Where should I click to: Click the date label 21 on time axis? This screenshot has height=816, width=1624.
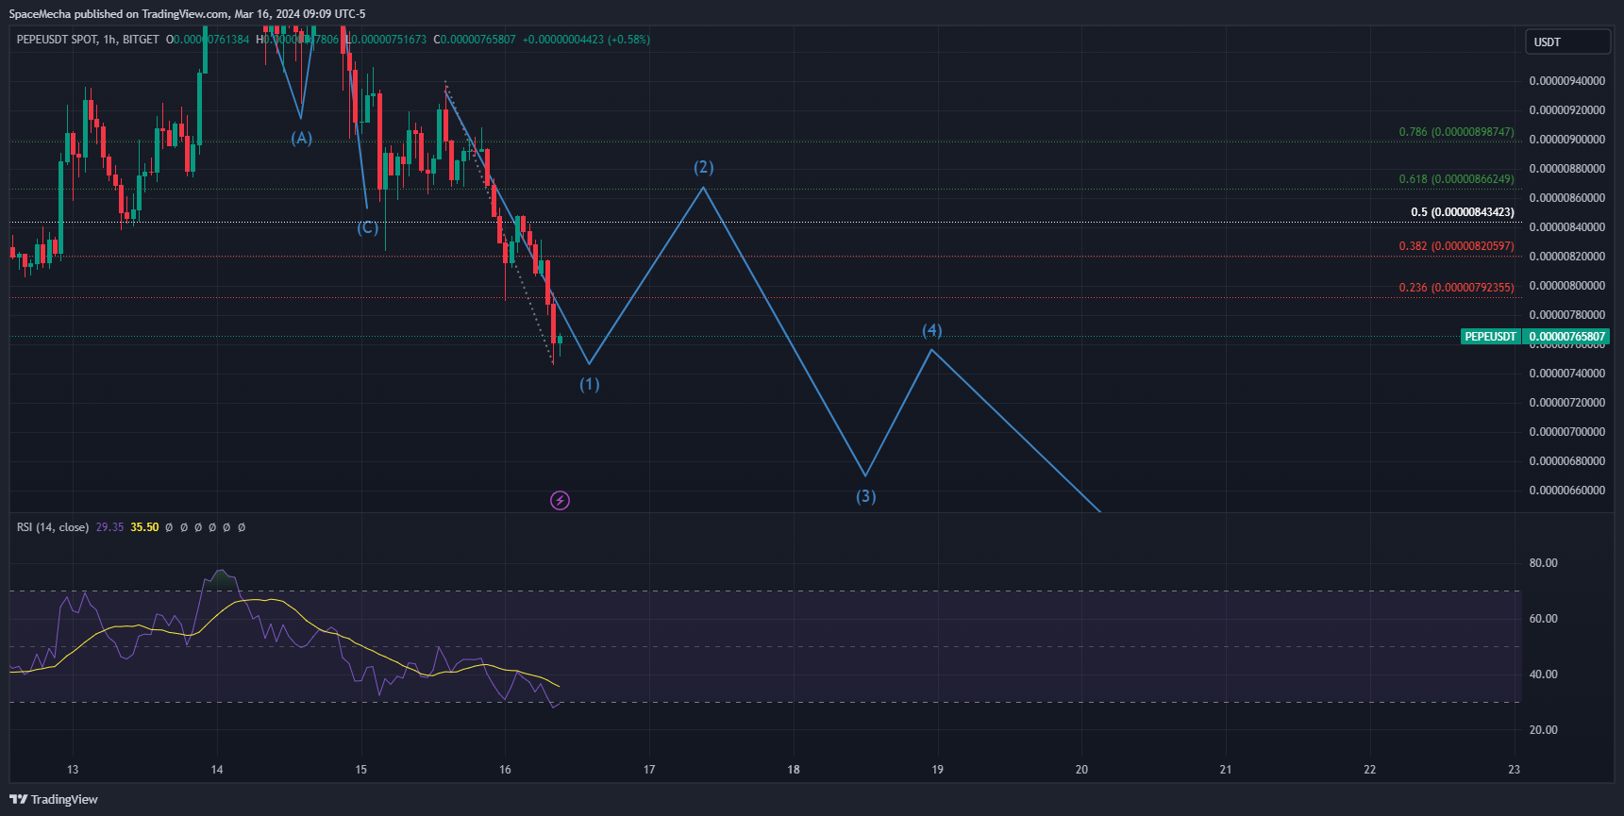(x=1226, y=770)
